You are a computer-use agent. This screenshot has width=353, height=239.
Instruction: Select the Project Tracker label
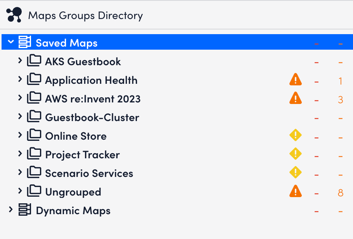click(x=82, y=155)
